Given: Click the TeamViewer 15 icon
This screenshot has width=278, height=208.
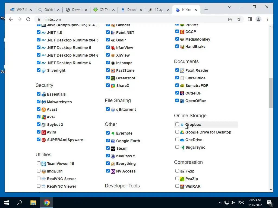Looking at the screenshot, I should point(44,164).
